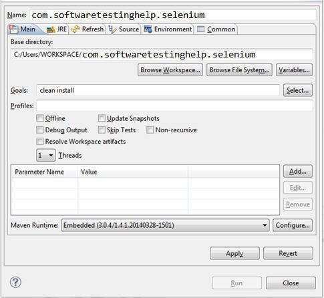Open the Threads count dropdown
This screenshot has width=324, height=298.
46,155
